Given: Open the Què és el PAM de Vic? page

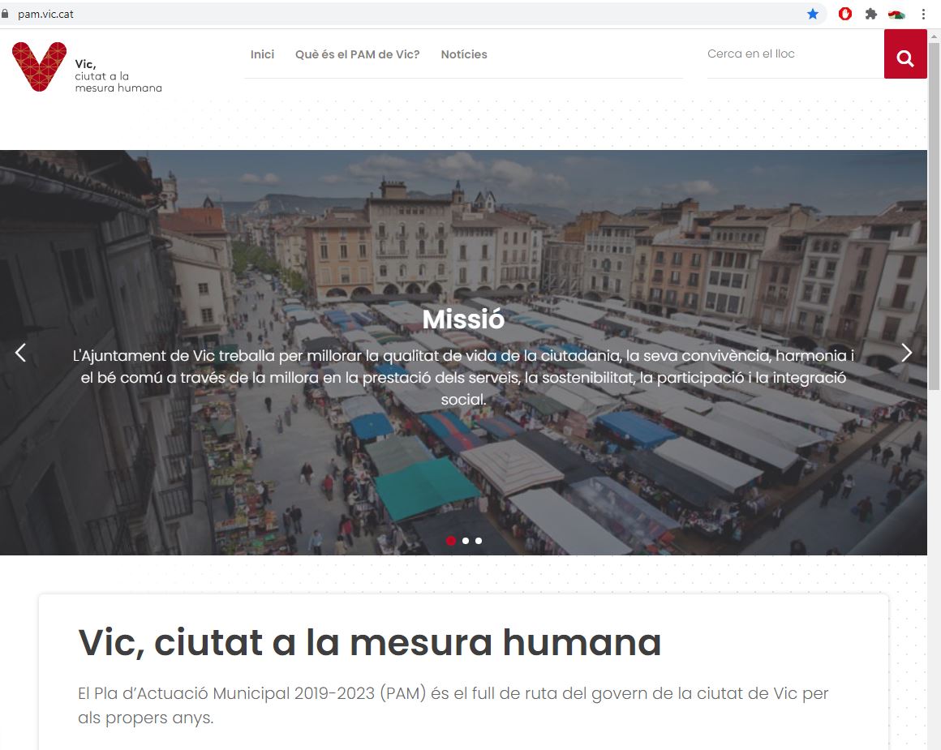Looking at the screenshot, I should coord(357,54).
